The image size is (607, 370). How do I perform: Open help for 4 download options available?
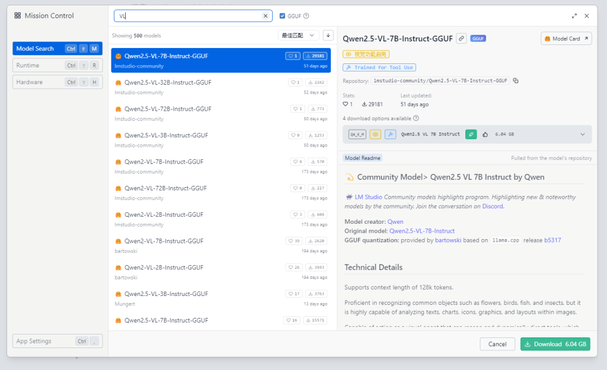pyautogui.click(x=416, y=118)
